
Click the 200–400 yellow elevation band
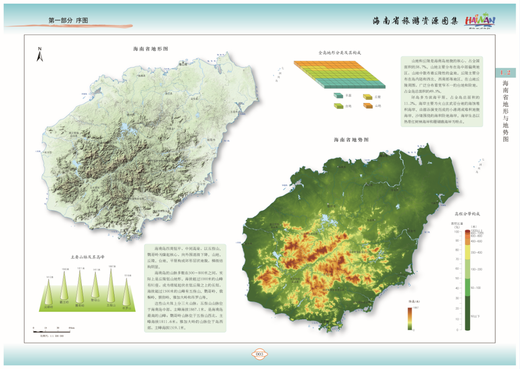click(467, 252)
